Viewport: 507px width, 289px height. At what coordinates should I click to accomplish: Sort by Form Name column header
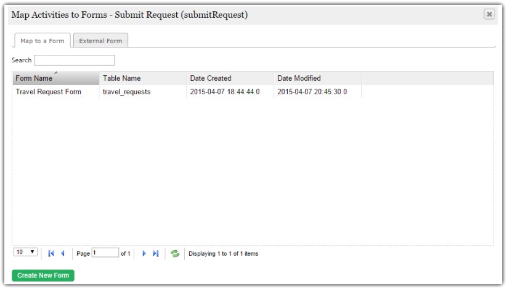pyautogui.click(x=56, y=78)
